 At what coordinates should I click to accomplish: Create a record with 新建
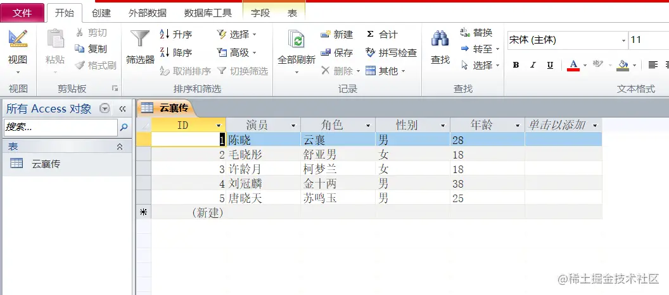[337, 35]
